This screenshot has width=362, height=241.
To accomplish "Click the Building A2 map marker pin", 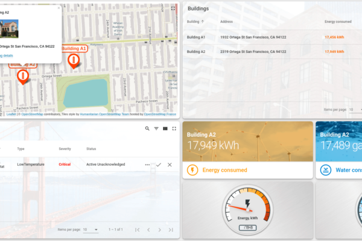I will 22,76.
